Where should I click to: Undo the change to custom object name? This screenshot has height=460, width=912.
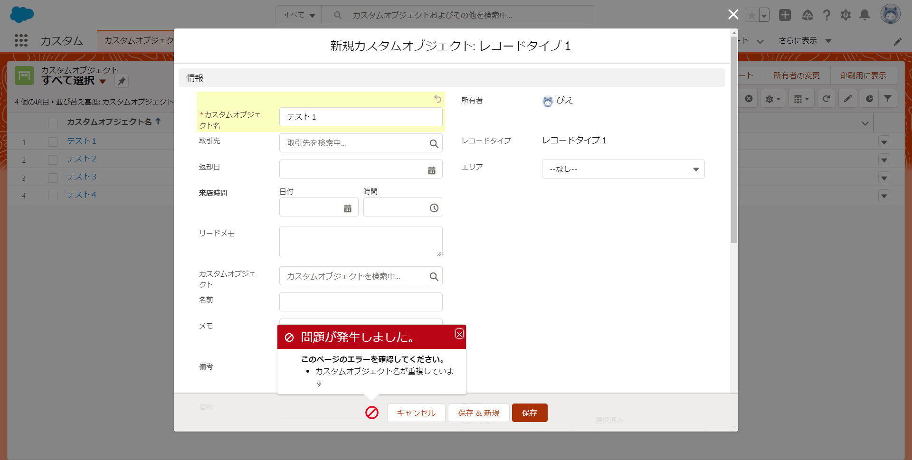click(x=437, y=99)
